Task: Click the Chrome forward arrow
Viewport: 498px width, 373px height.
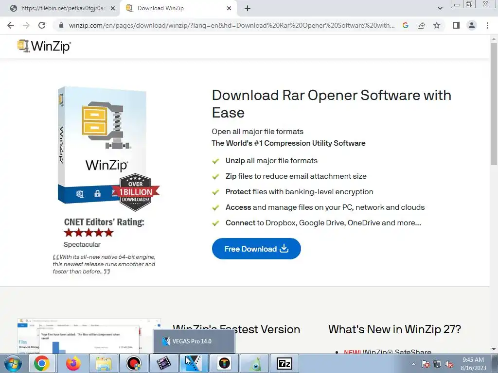Action: click(26, 25)
